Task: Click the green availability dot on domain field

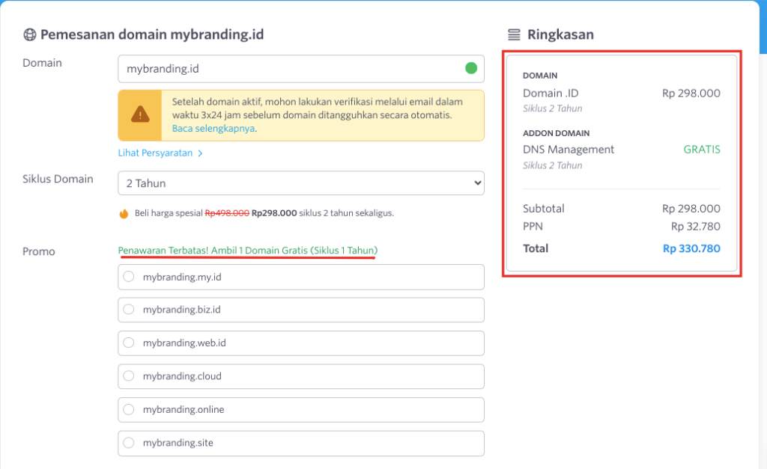Action: (470, 67)
